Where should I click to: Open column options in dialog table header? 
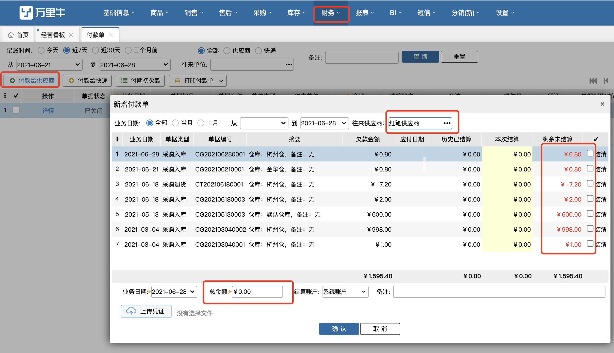[117, 139]
